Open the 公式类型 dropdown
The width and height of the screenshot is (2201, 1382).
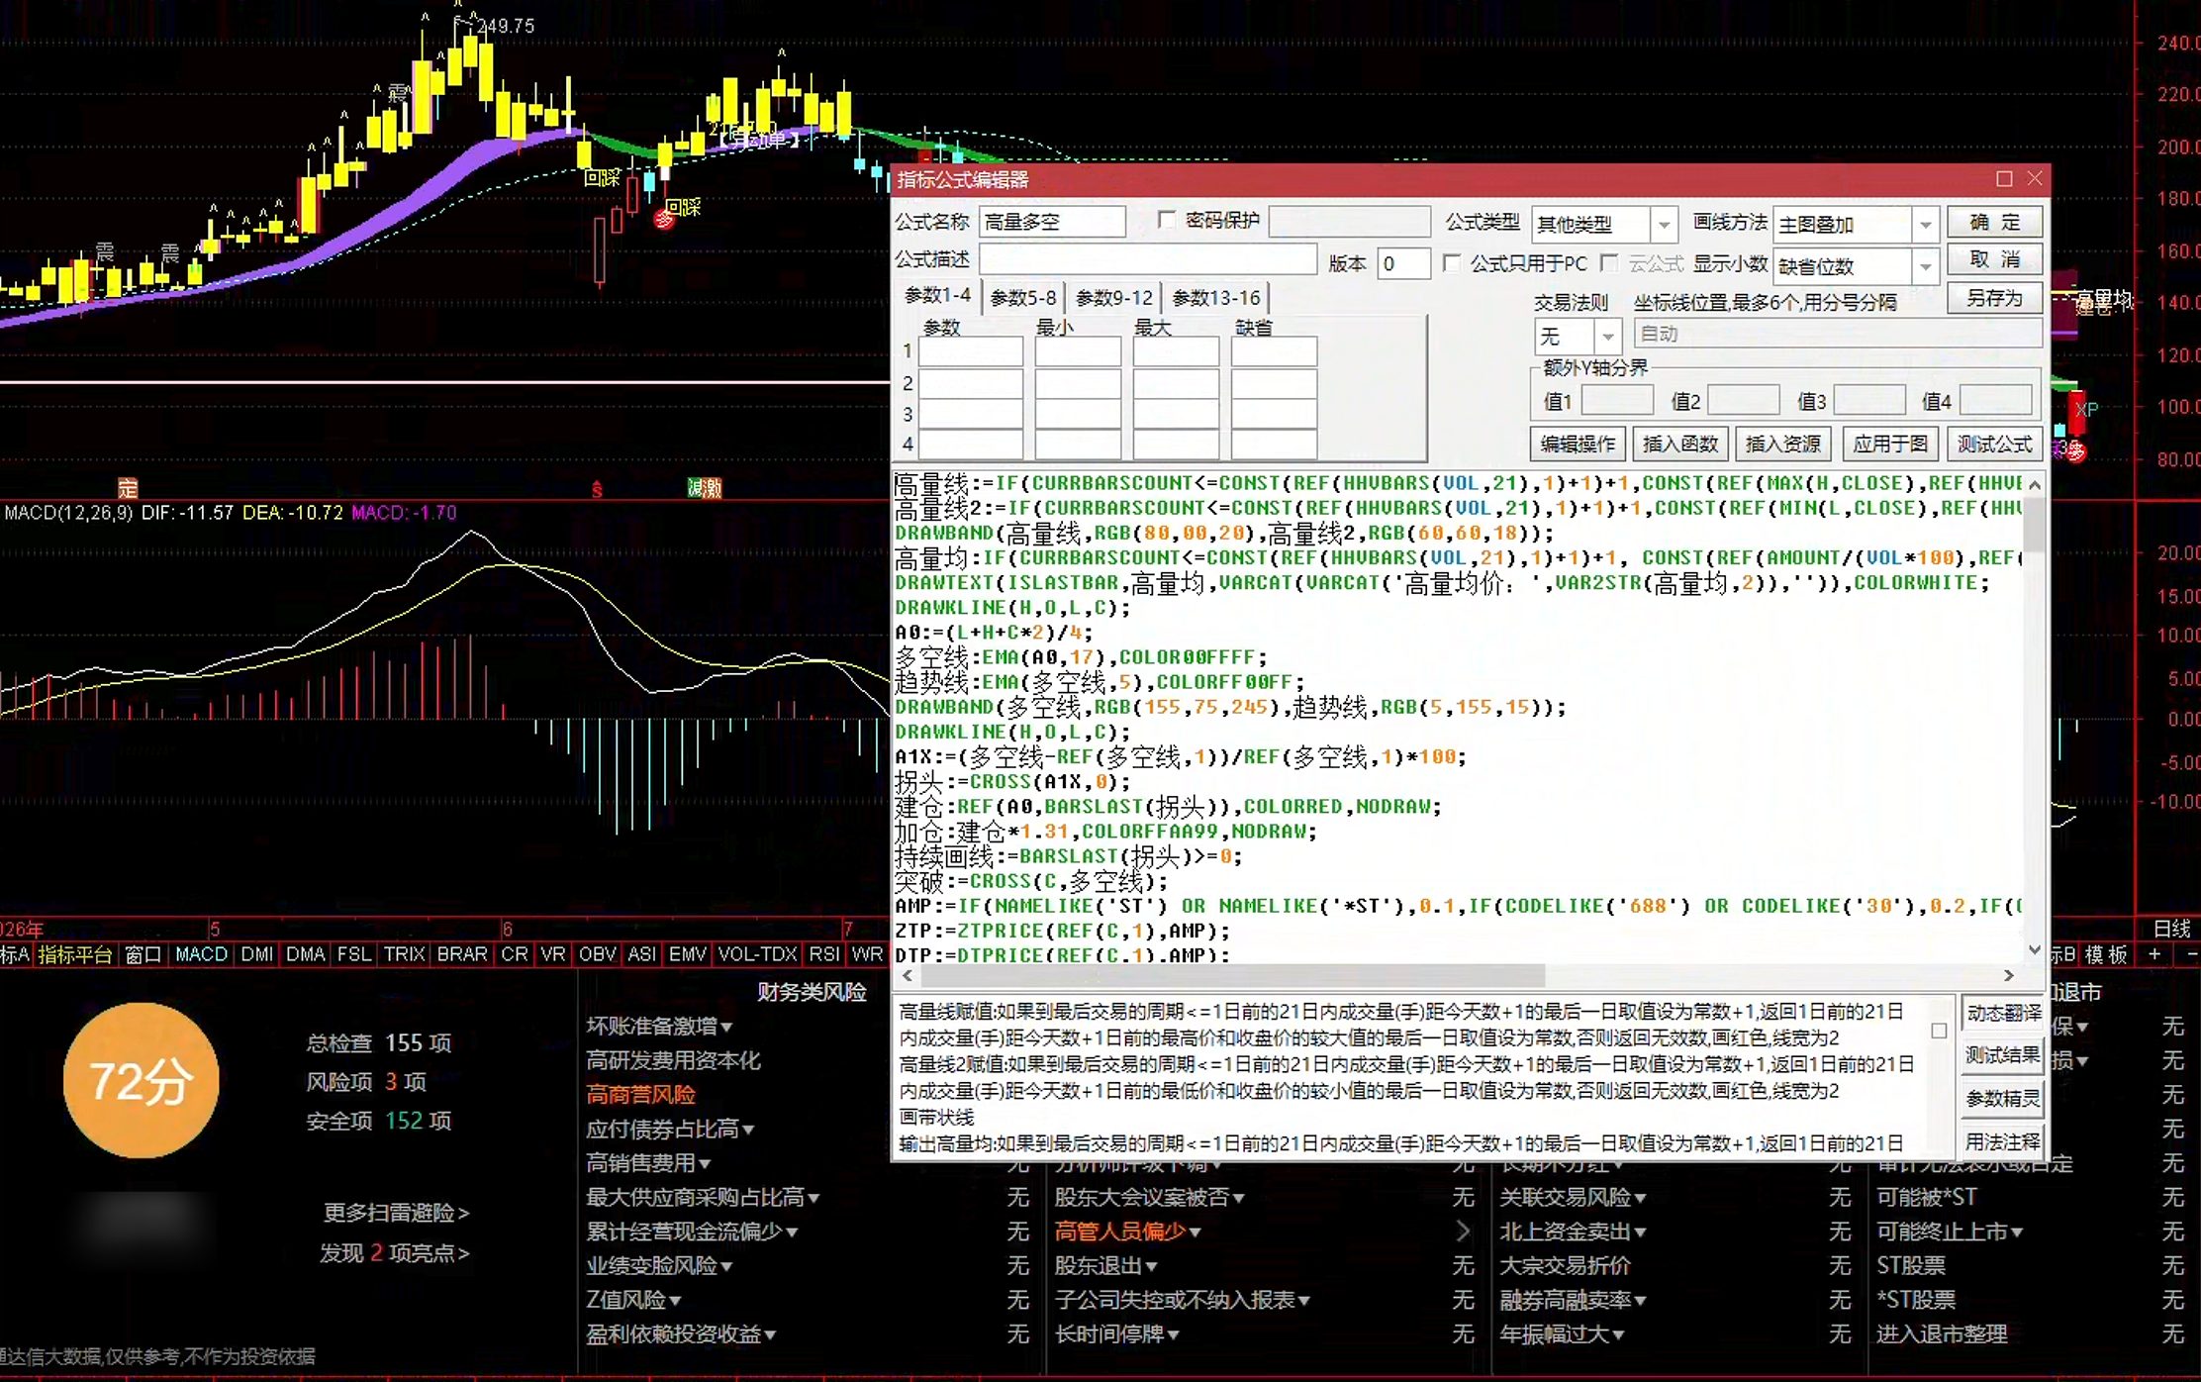1665,225
